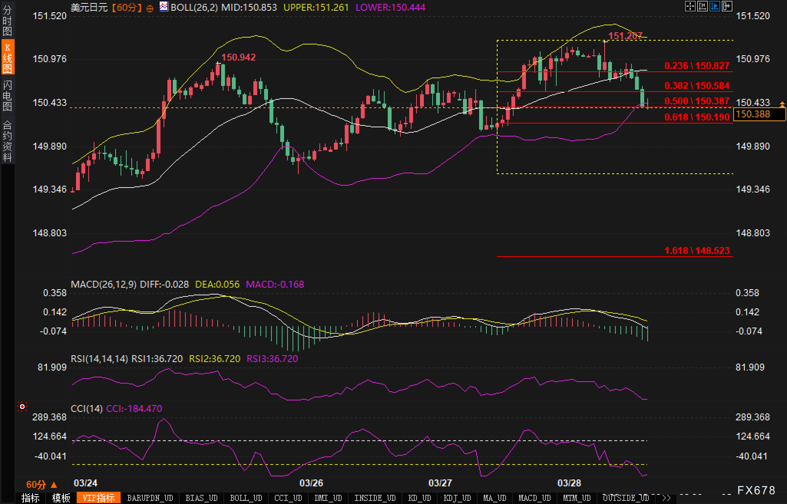Select the K线图 sidebar mode
The width and height of the screenshot is (787, 504).
point(7,58)
